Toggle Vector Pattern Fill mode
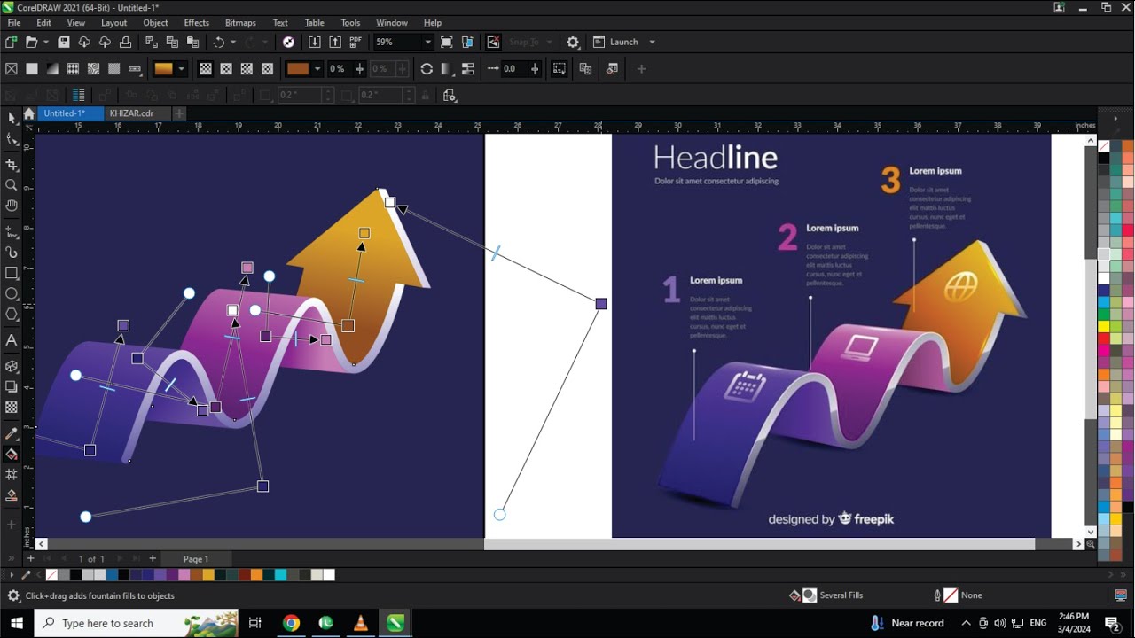This screenshot has width=1135, height=638. coord(73,68)
